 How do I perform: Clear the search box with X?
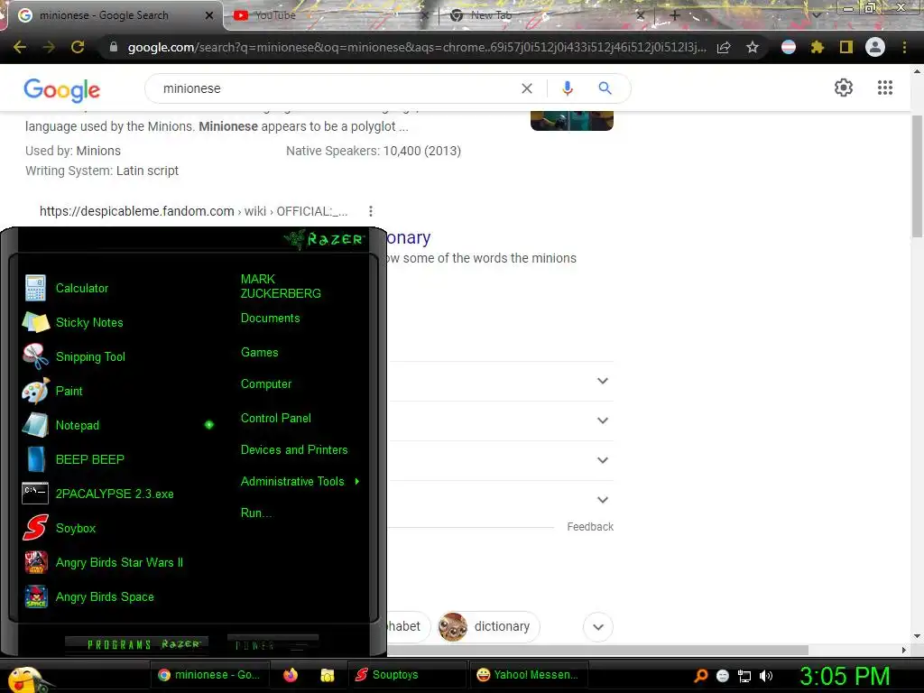[x=527, y=88]
